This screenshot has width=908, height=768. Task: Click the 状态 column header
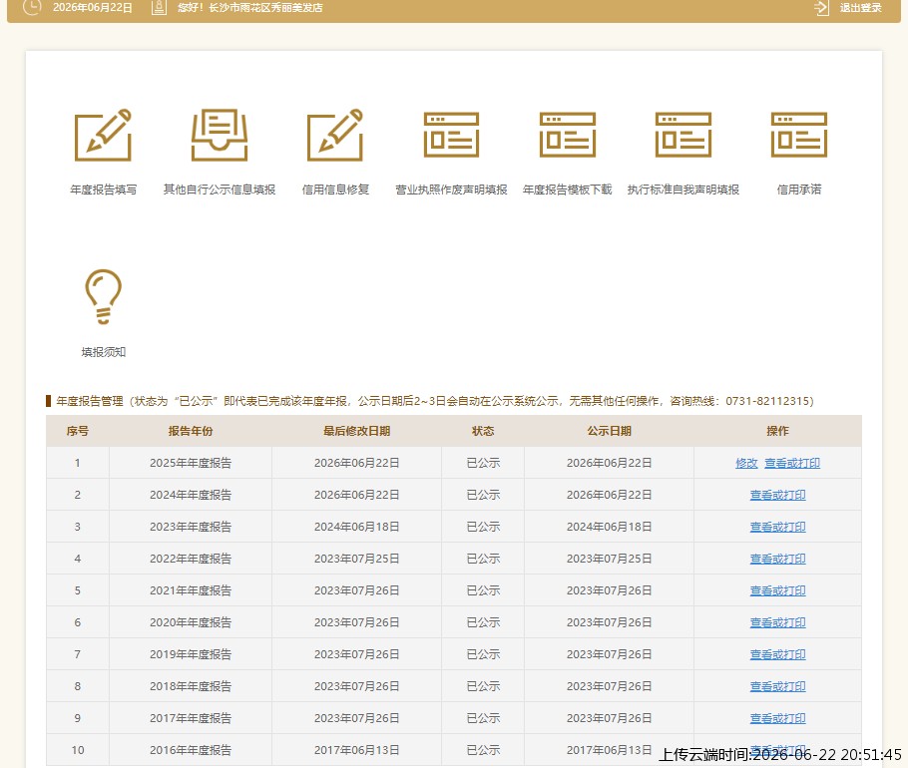point(483,431)
